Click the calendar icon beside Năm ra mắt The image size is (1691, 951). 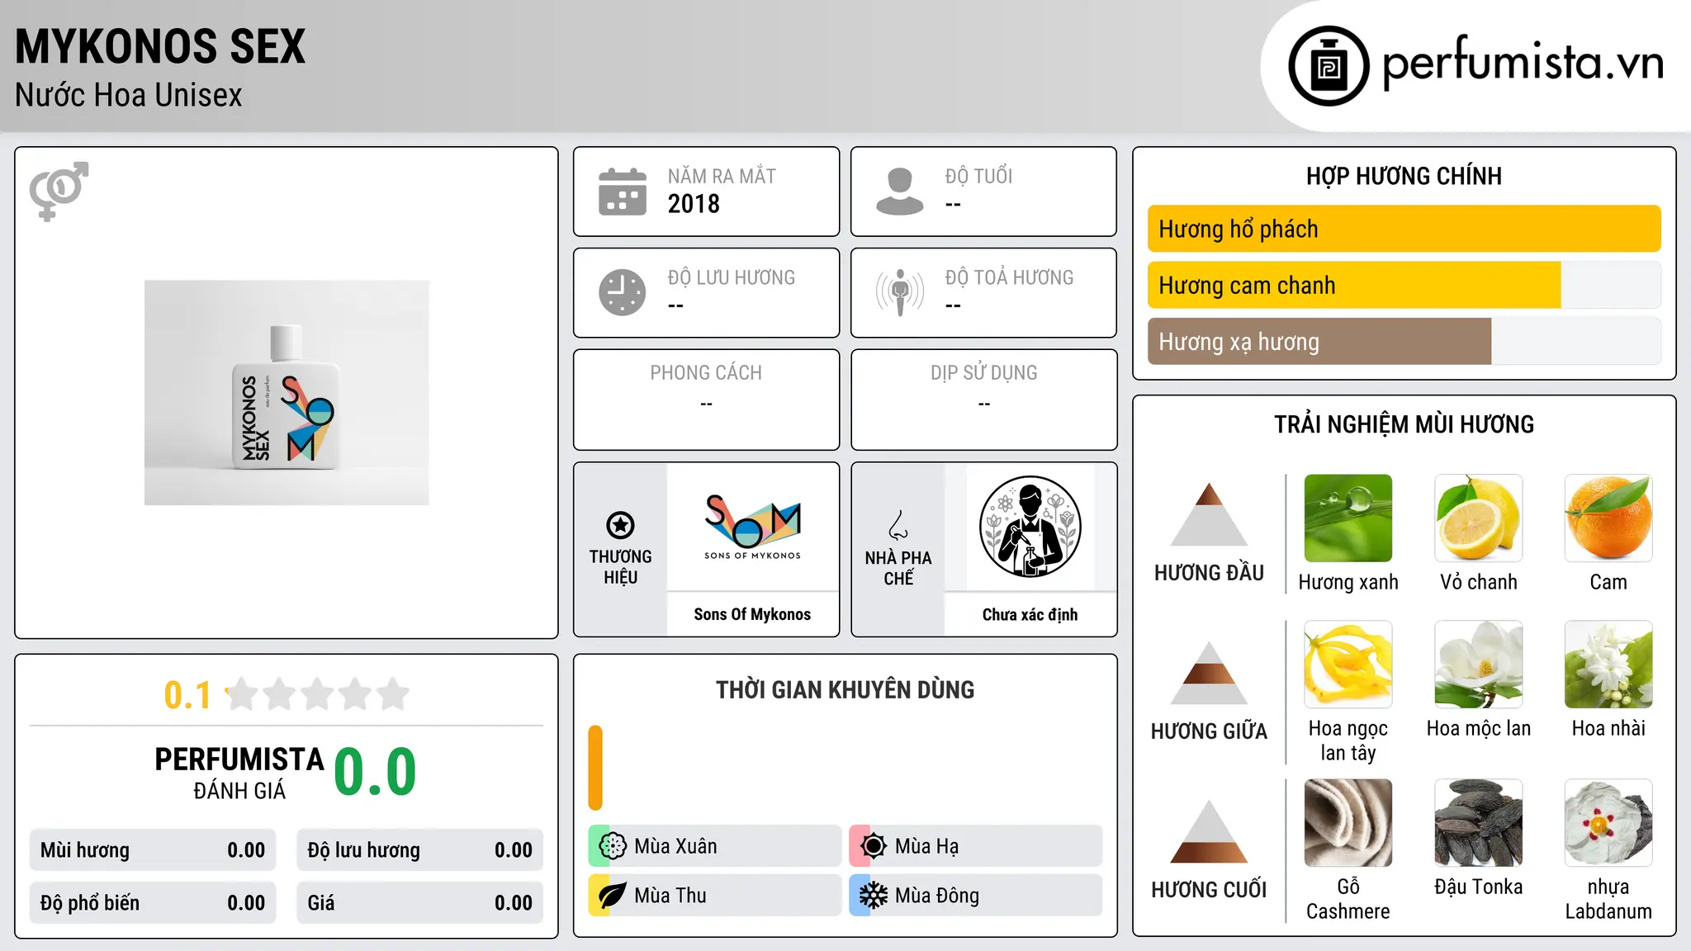tap(623, 192)
